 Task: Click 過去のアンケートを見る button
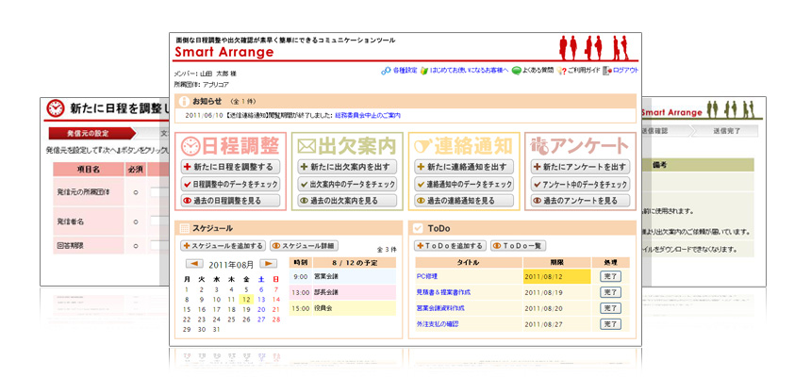click(580, 201)
